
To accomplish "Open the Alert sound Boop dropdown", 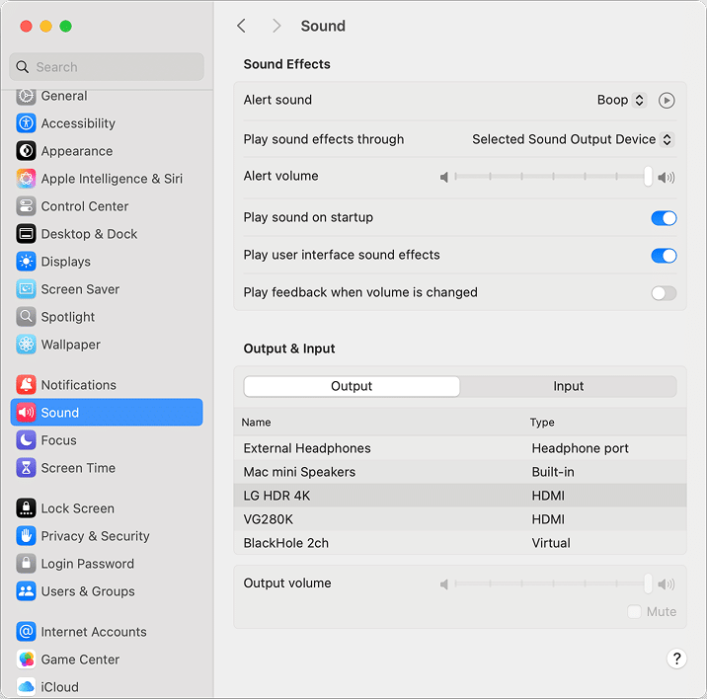I will coord(621,100).
